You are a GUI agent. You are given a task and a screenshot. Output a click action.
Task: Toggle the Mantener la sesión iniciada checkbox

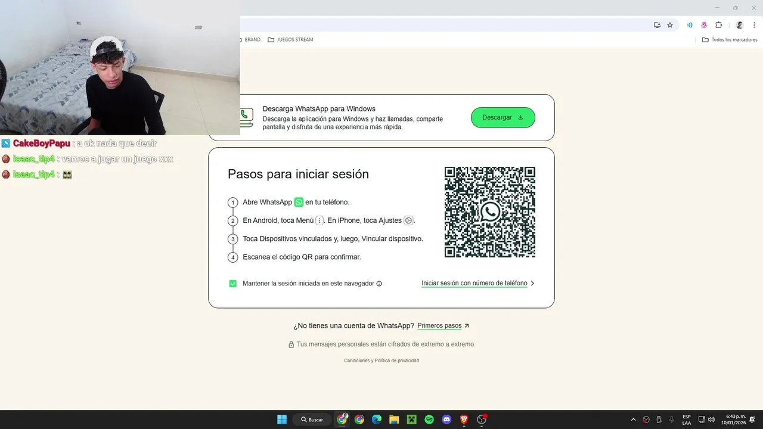coord(233,284)
